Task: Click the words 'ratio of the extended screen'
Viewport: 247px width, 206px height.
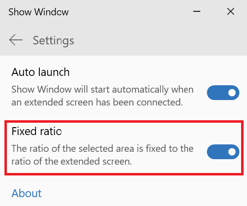Action: click(x=72, y=162)
